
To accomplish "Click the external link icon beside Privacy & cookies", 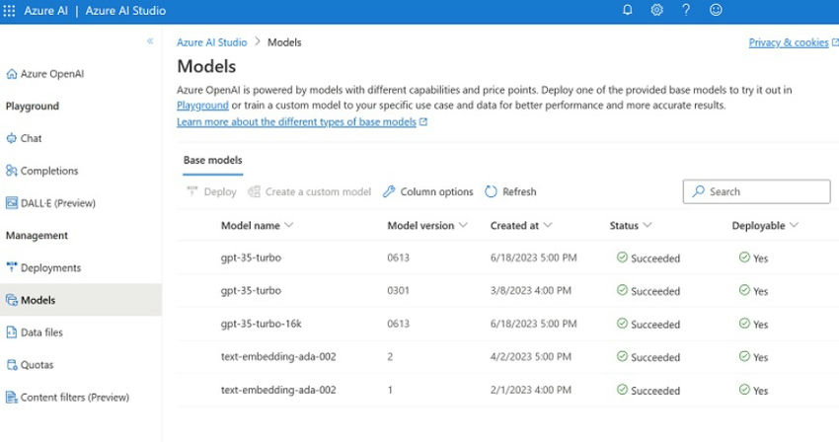I will point(835,41).
